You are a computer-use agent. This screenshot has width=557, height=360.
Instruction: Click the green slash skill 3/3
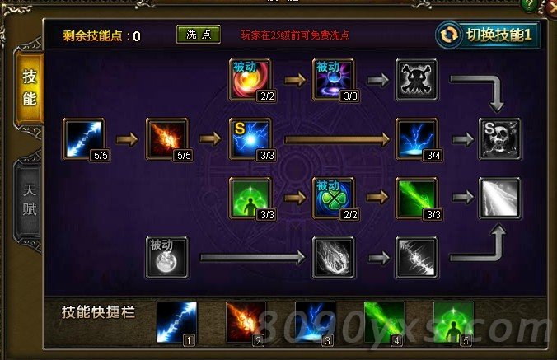click(417, 199)
